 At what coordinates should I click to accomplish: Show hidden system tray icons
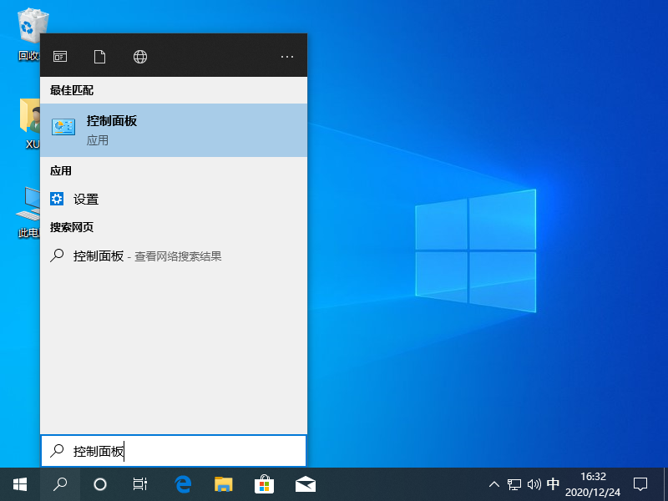click(x=494, y=484)
